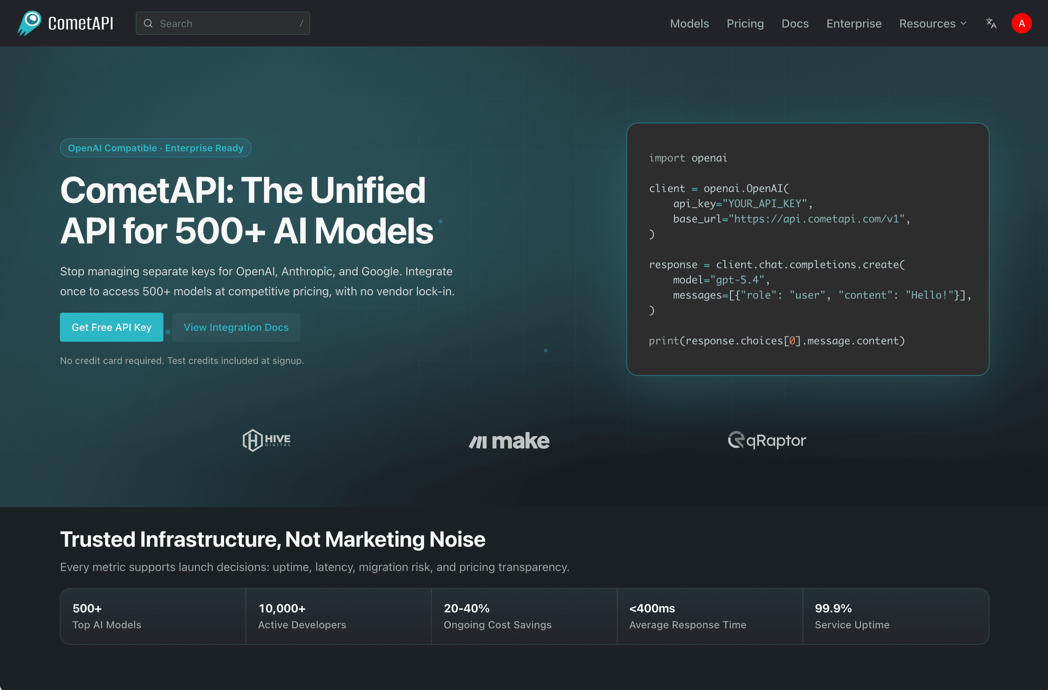Focus the Search input field
This screenshot has height=690, width=1048.
coord(223,23)
